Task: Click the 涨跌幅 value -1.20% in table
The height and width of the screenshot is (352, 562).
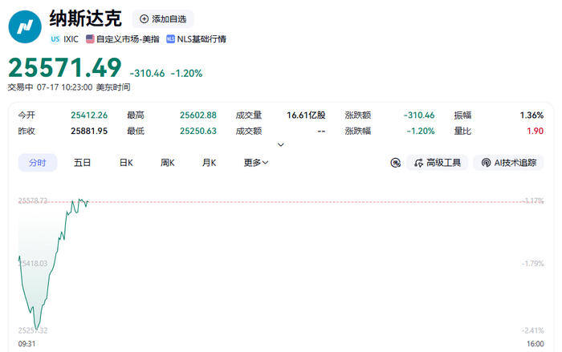Action: [421, 131]
